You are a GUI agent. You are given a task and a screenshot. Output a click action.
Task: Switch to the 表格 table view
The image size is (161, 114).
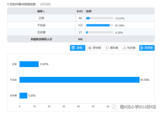click(78, 48)
